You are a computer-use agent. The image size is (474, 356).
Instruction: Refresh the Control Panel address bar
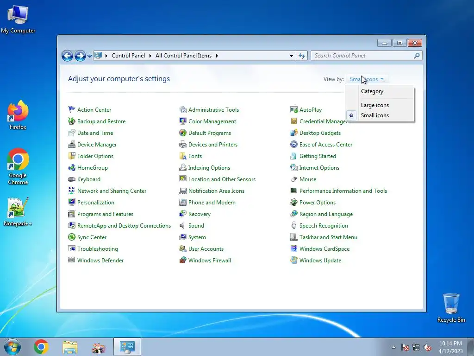pyautogui.click(x=302, y=56)
